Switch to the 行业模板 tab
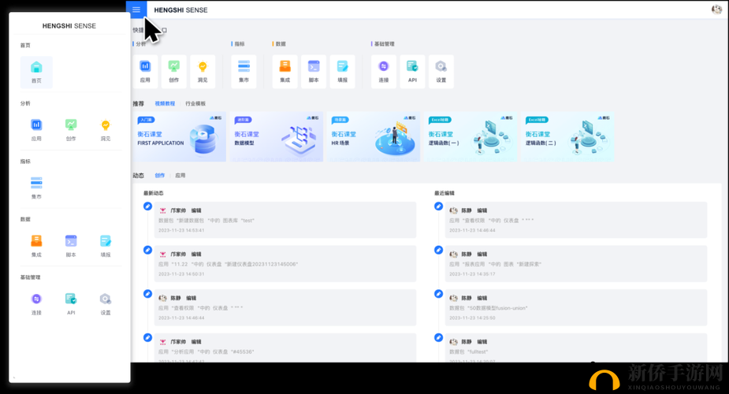The width and height of the screenshot is (729, 394). pyautogui.click(x=195, y=103)
